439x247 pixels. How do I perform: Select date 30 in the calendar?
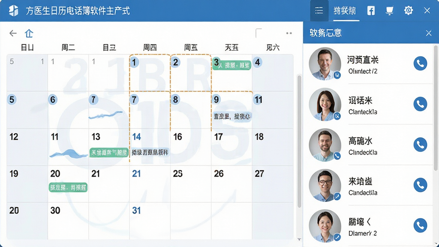pyautogui.click(x=55, y=211)
